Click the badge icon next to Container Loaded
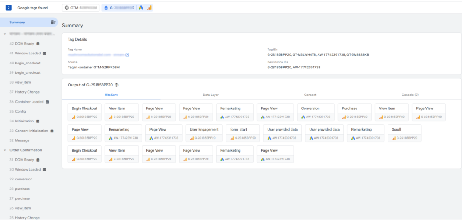462x221 pixels. tap(47, 102)
